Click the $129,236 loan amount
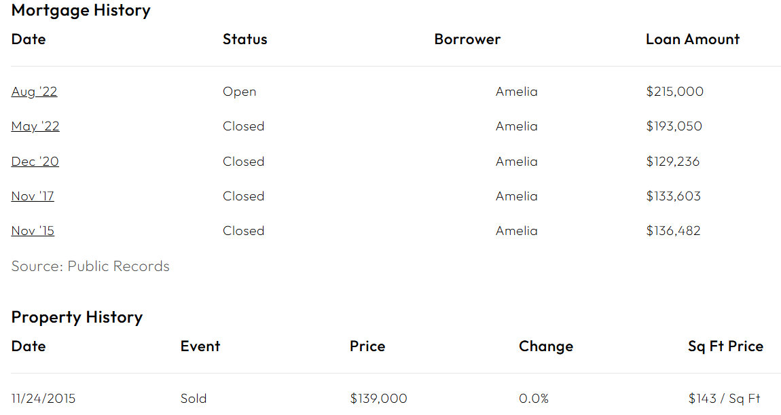The width and height of the screenshot is (781, 415). click(x=672, y=162)
